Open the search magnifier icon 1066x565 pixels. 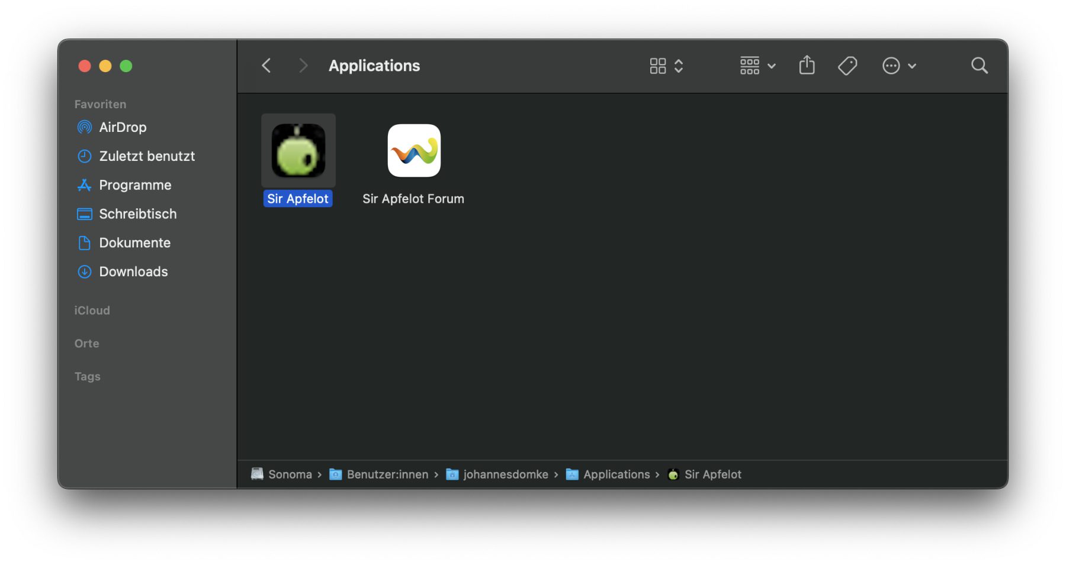coord(979,66)
